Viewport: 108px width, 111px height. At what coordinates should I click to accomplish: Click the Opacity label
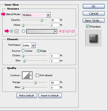coord(16,20)
